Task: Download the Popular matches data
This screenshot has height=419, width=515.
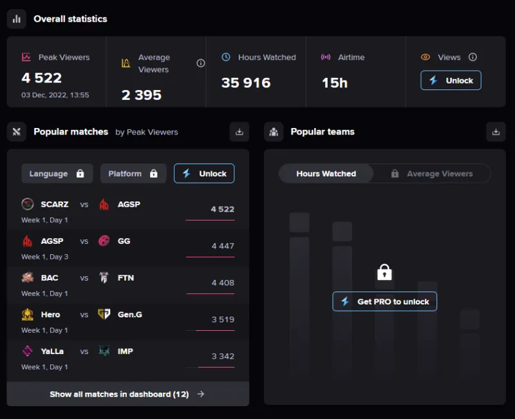Action: [239, 132]
